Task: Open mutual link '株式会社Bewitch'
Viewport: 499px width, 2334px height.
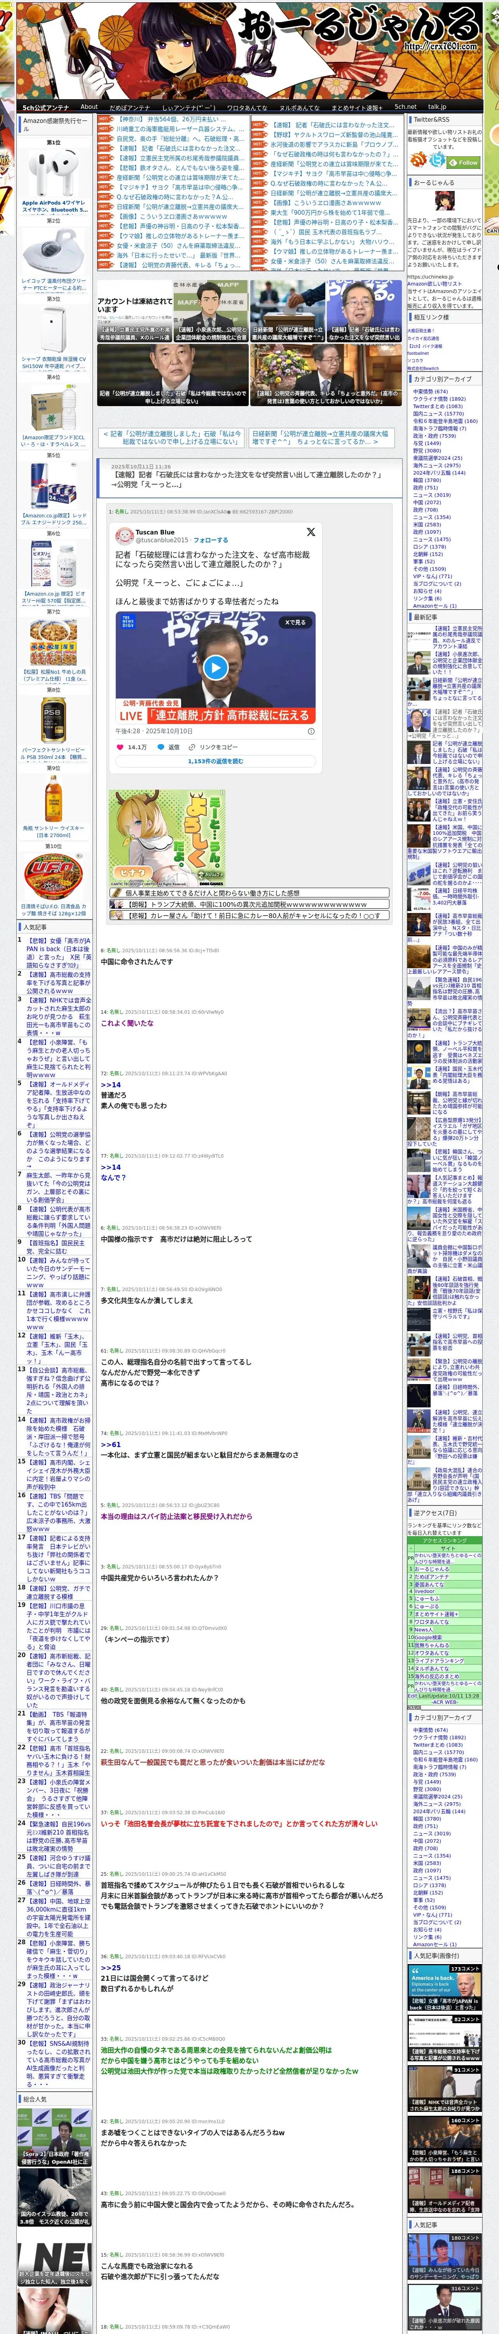Action: pyautogui.click(x=423, y=368)
